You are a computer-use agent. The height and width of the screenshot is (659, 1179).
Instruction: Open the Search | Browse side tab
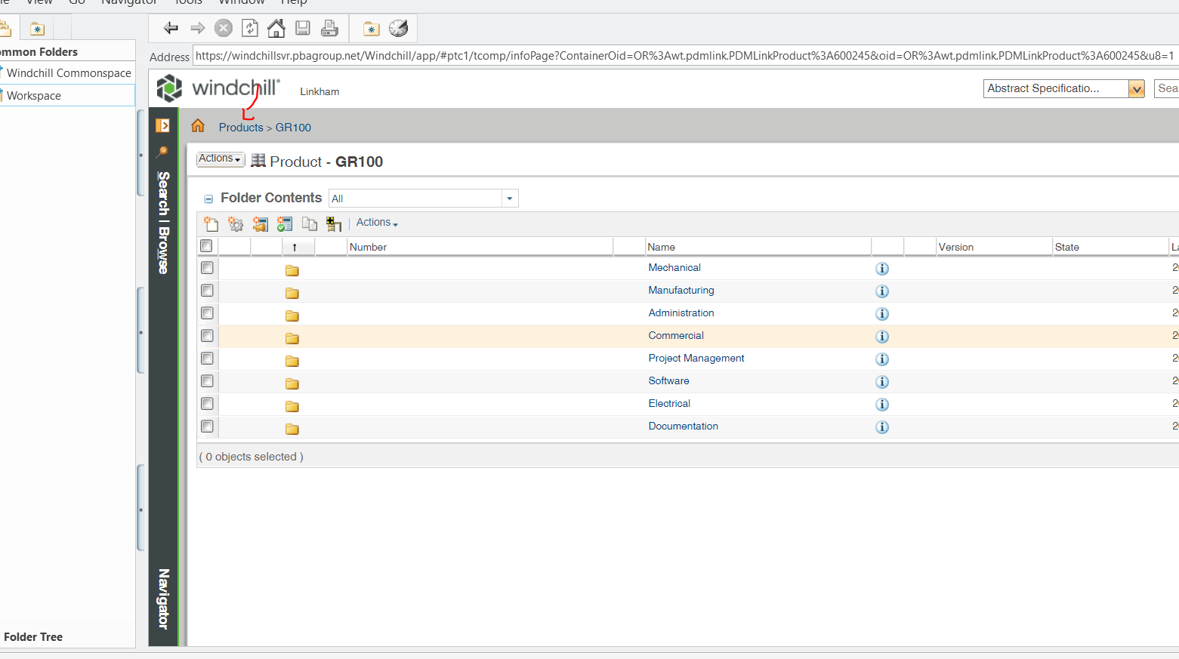click(x=163, y=222)
